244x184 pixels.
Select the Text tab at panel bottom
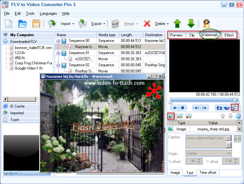[190, 173]
